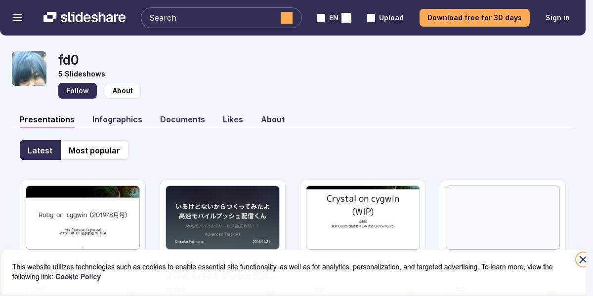Click the About button under fd0

(123, 91)
